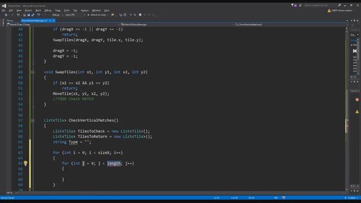Click the split editor handle above scrollbar
Viewport: 361px width, 203px height.
[x=346, y=28]
